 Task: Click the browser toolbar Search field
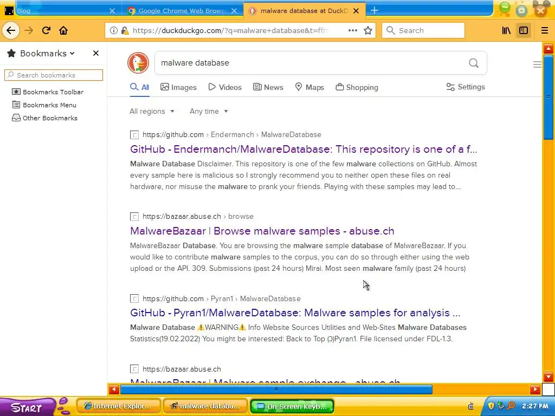coord(423,30)
